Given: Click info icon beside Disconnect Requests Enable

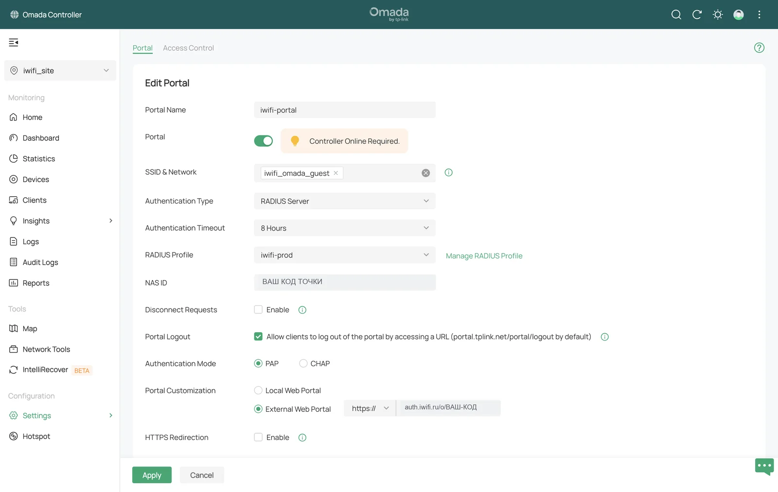Looking at the screenshot, I should coord(302,310).
